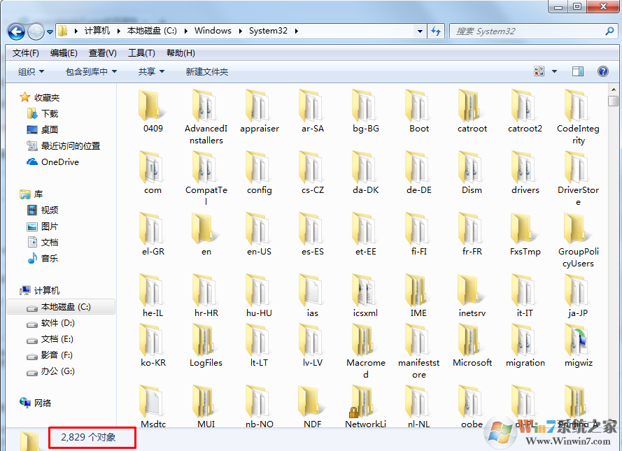622x451 pixels.
Task: Open the 编辑(E) menu
Action: (64, 53)
